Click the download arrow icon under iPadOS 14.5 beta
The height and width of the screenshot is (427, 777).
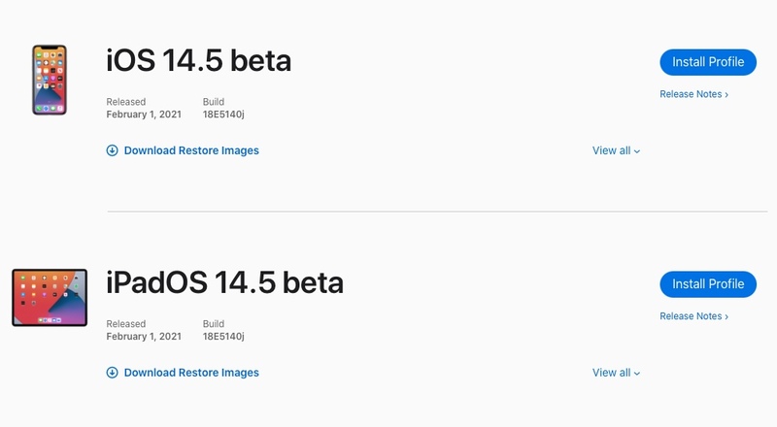[112, 373]
